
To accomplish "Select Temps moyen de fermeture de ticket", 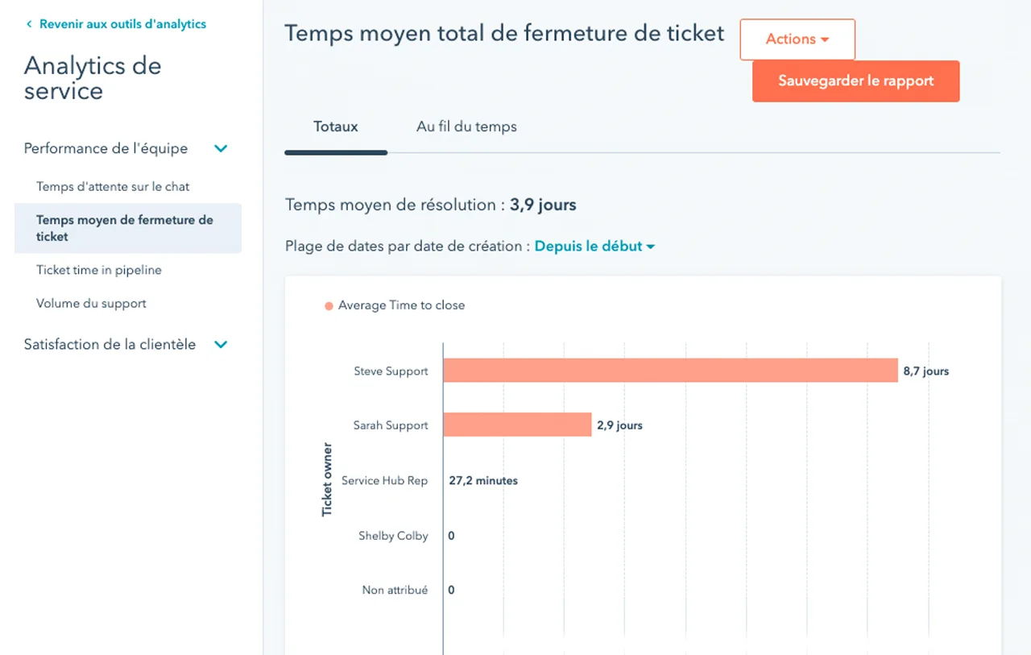I will point(125,228).
